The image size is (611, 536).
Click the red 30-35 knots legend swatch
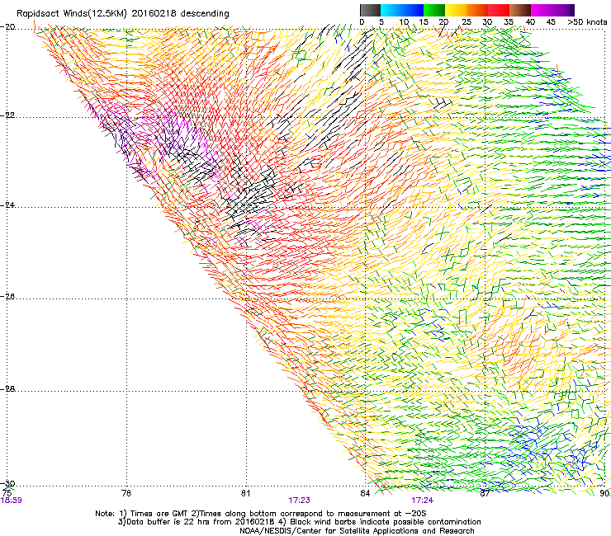499,10
